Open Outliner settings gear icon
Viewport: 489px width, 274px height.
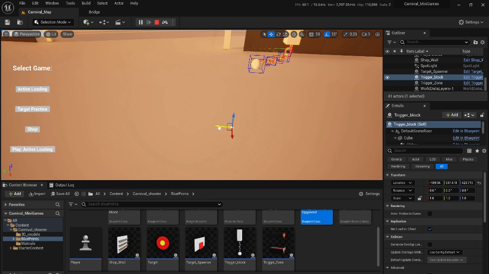[482, 42]
